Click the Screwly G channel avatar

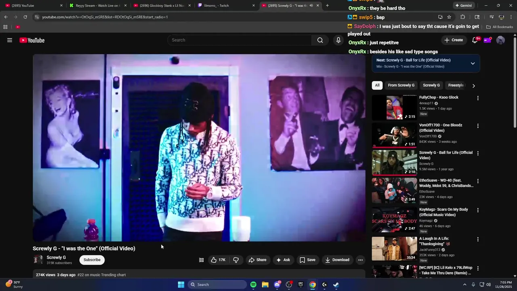point(38,259)
